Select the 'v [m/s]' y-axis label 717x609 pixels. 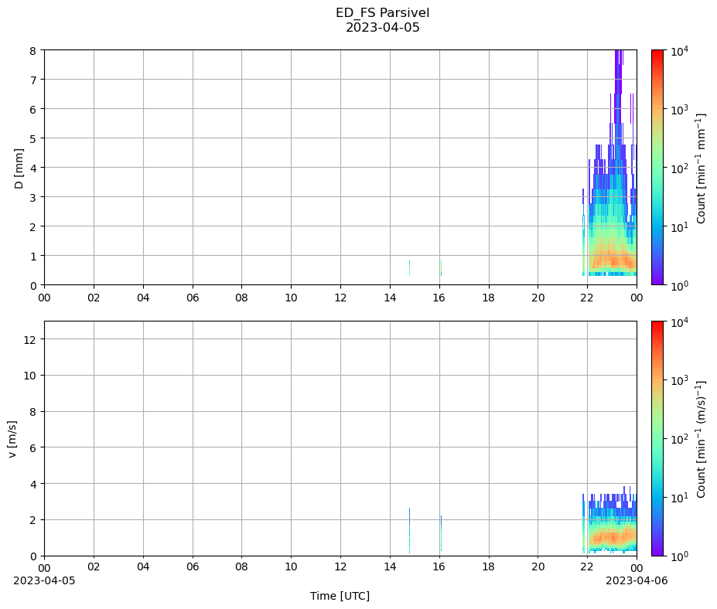click(12, 439)
